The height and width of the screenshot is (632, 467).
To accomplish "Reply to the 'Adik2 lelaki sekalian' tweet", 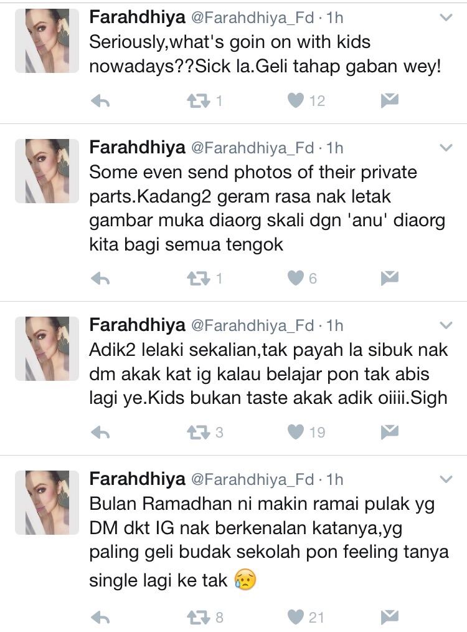I will point(101,433).
